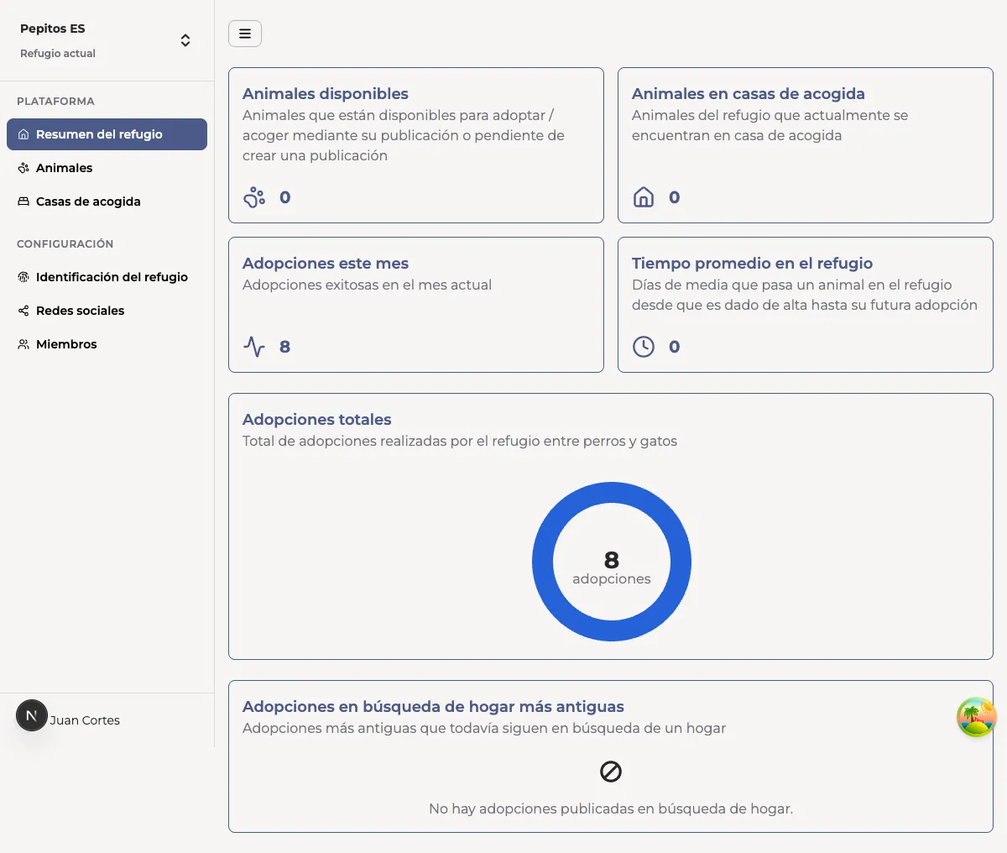
Task: Toggle the sidebar with the hamburger button
Action: point(245,34)
